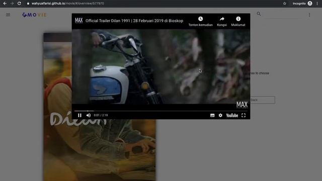Seek on the video progress bar
Image resolution: width=322 pixels, height=181 pixels.
point(161,111)
